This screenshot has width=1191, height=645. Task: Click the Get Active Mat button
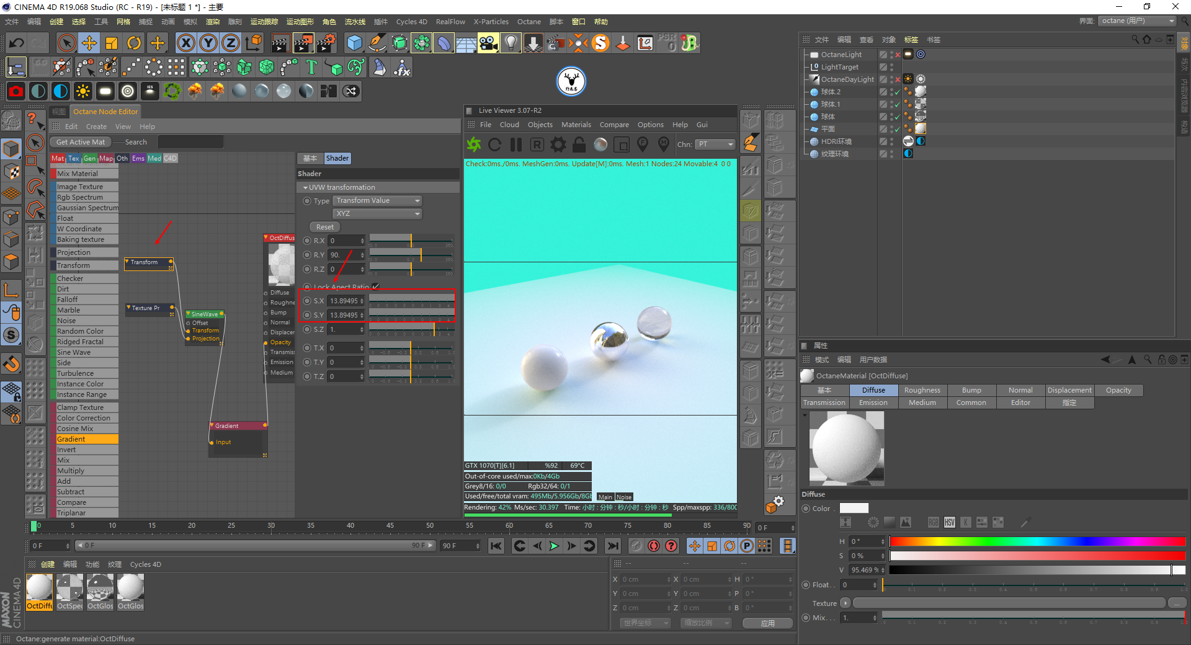(x=81, y=142)
